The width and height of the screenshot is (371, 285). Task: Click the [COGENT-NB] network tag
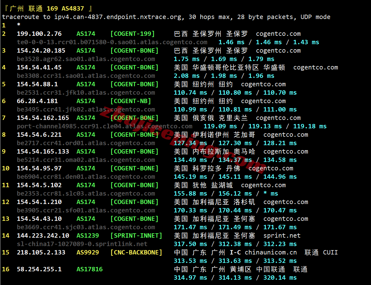click(x=131, y=101)
